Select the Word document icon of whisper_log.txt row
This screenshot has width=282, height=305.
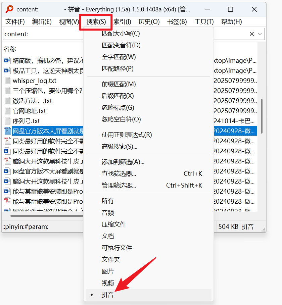coord(8,81)
